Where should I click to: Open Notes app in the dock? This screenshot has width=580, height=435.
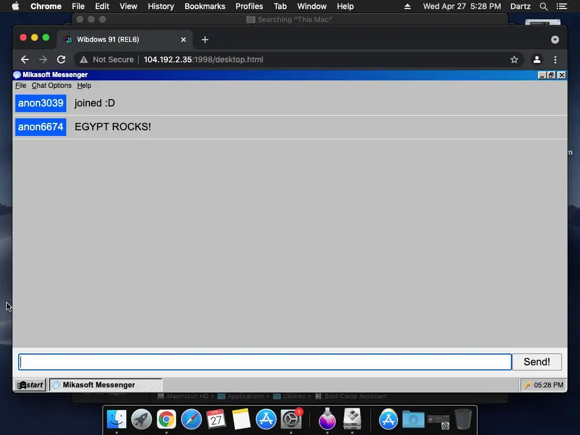(x=241, y=420)
